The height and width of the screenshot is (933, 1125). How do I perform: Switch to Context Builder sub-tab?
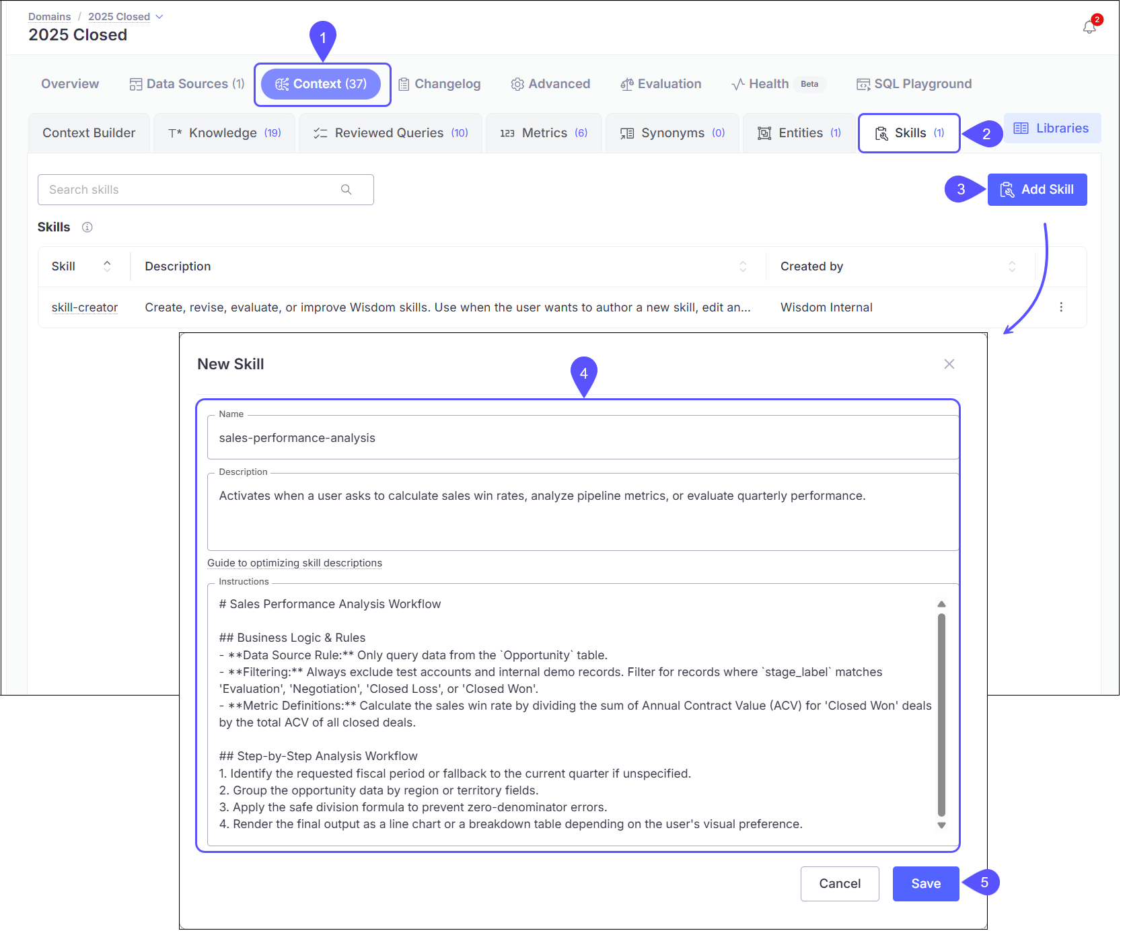click(89, 133)
